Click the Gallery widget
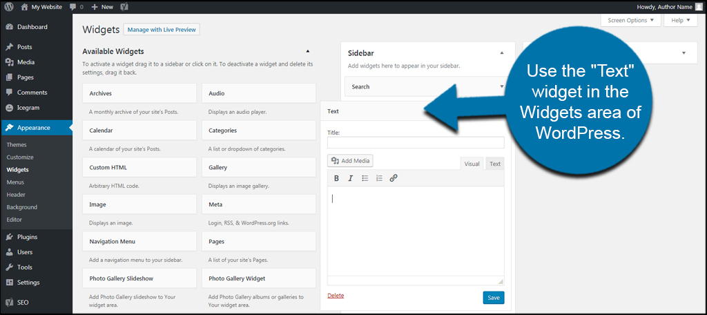Viewport: 707px width, 315px height. [259, 167]
